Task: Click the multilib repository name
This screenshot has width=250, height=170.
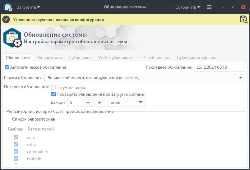Action: pos(34,159)
